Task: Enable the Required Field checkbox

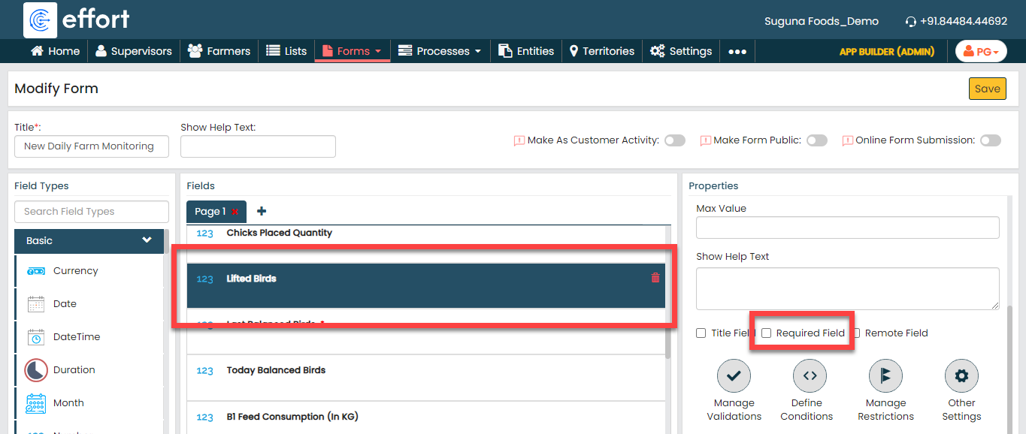Action: (x=767, y=333)
